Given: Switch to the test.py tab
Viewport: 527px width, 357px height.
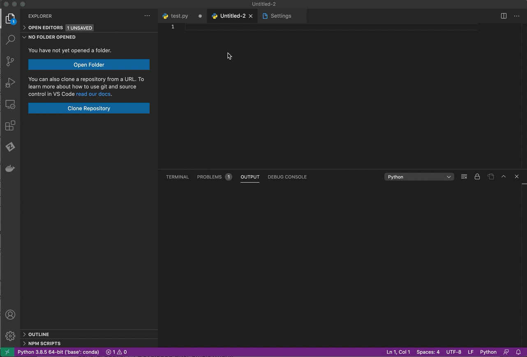Looking at the screenshot, I should click(x=180, y=16).
